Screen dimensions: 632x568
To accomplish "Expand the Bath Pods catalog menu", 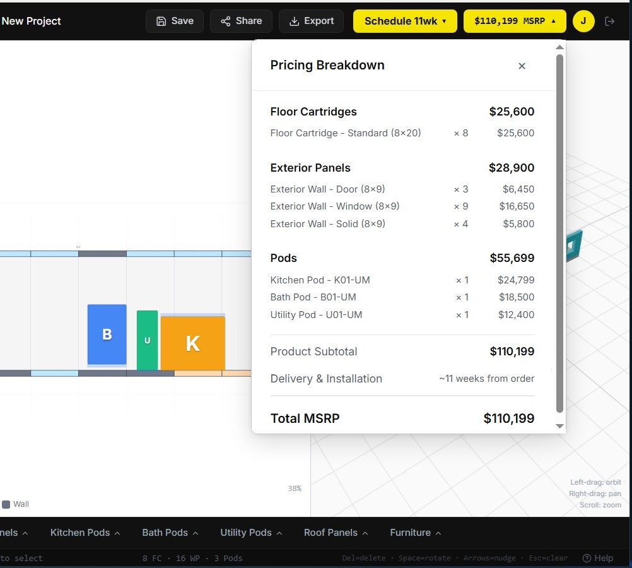I will coord(170,533).
